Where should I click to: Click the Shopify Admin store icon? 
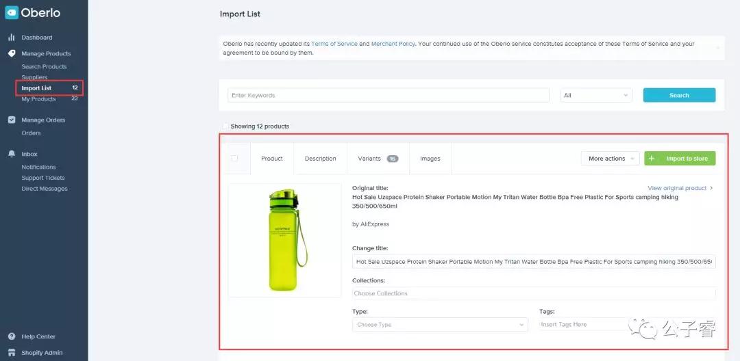tap(12, 353)
